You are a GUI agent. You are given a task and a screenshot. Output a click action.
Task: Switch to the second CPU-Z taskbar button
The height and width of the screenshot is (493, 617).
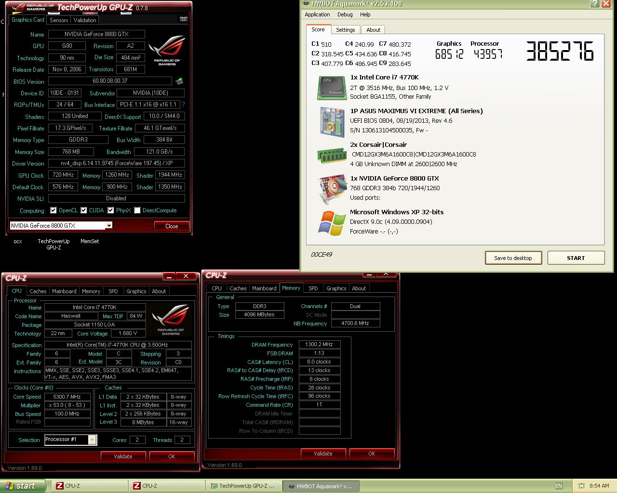coord(168,486)
